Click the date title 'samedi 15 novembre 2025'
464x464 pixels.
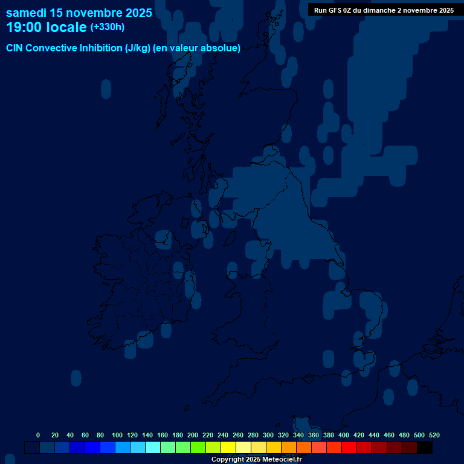(79, 13)
